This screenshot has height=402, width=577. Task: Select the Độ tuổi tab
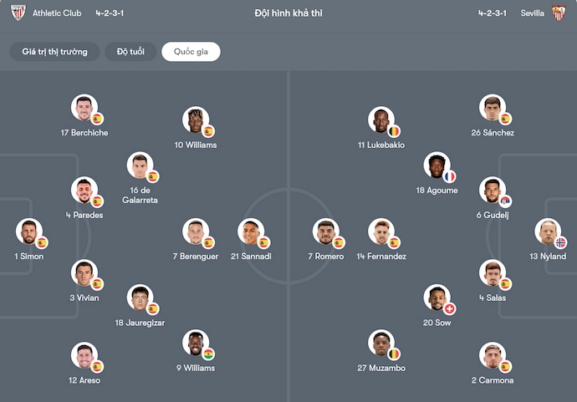(130, 52)
